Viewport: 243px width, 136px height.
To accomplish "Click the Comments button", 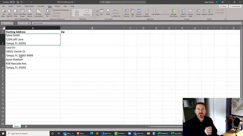I will [235, 6].
